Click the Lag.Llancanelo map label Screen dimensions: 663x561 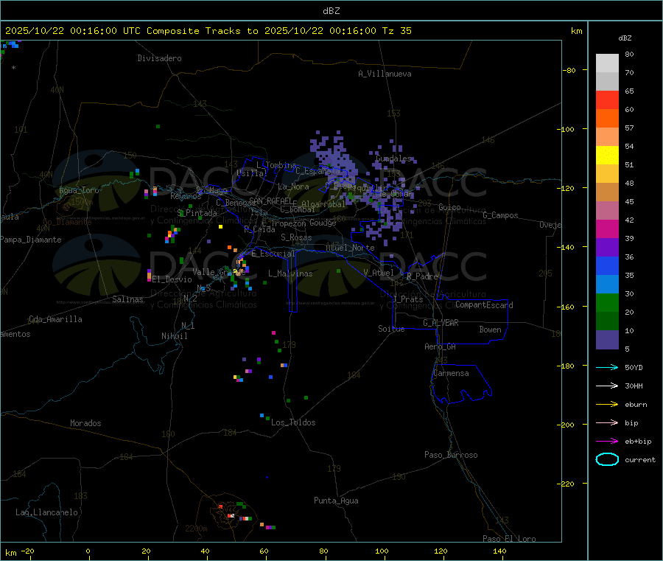pyautogui.click(x=46, y=512)
